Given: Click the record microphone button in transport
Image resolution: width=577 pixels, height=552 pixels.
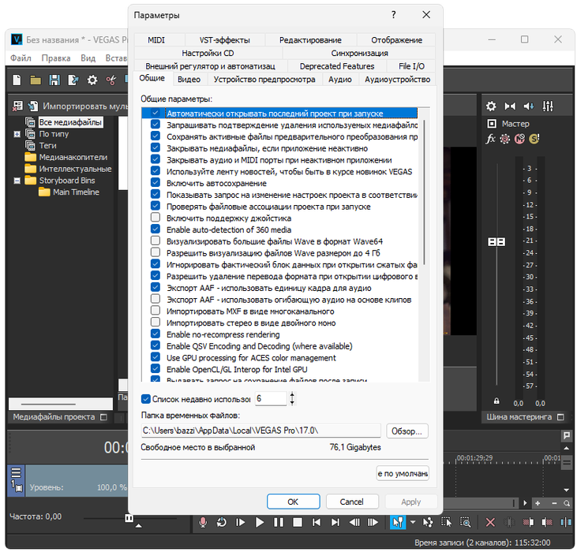Looking at the screenshot, I should click(203, 522).
